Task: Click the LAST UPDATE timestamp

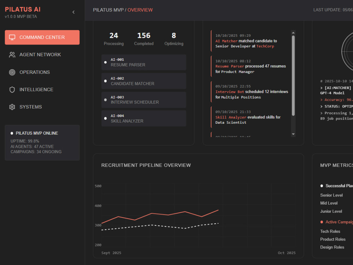Action: click(333, 10)
